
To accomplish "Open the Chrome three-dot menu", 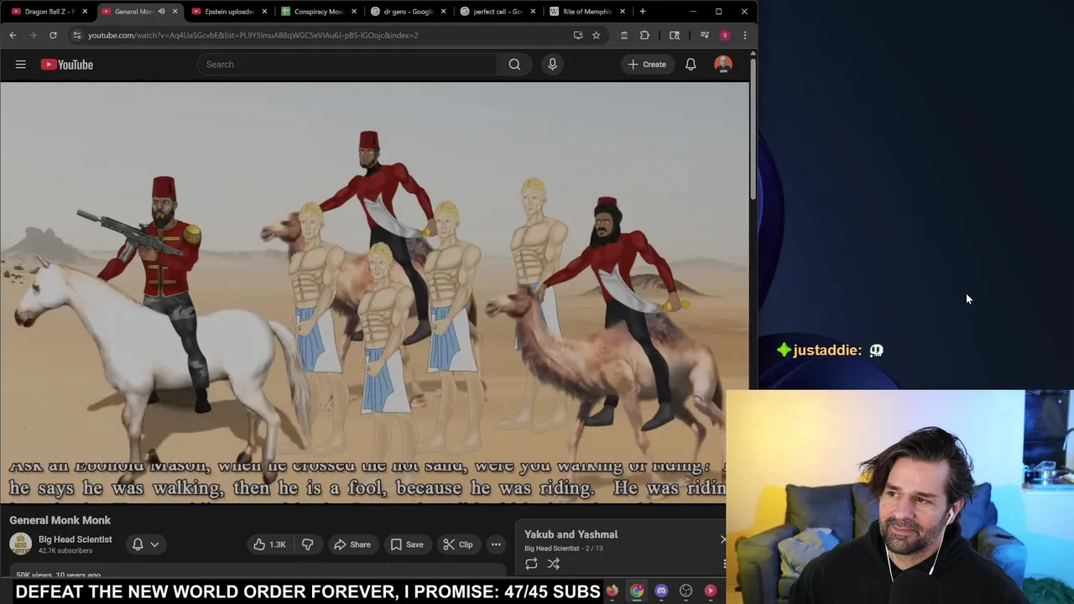I will [744, 35].
